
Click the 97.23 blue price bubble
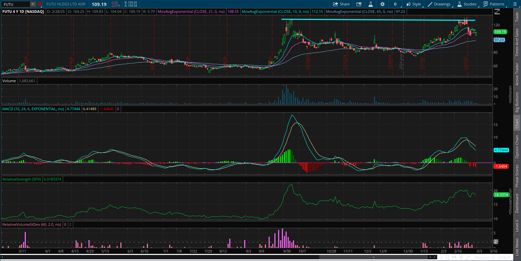coord(499,40)
